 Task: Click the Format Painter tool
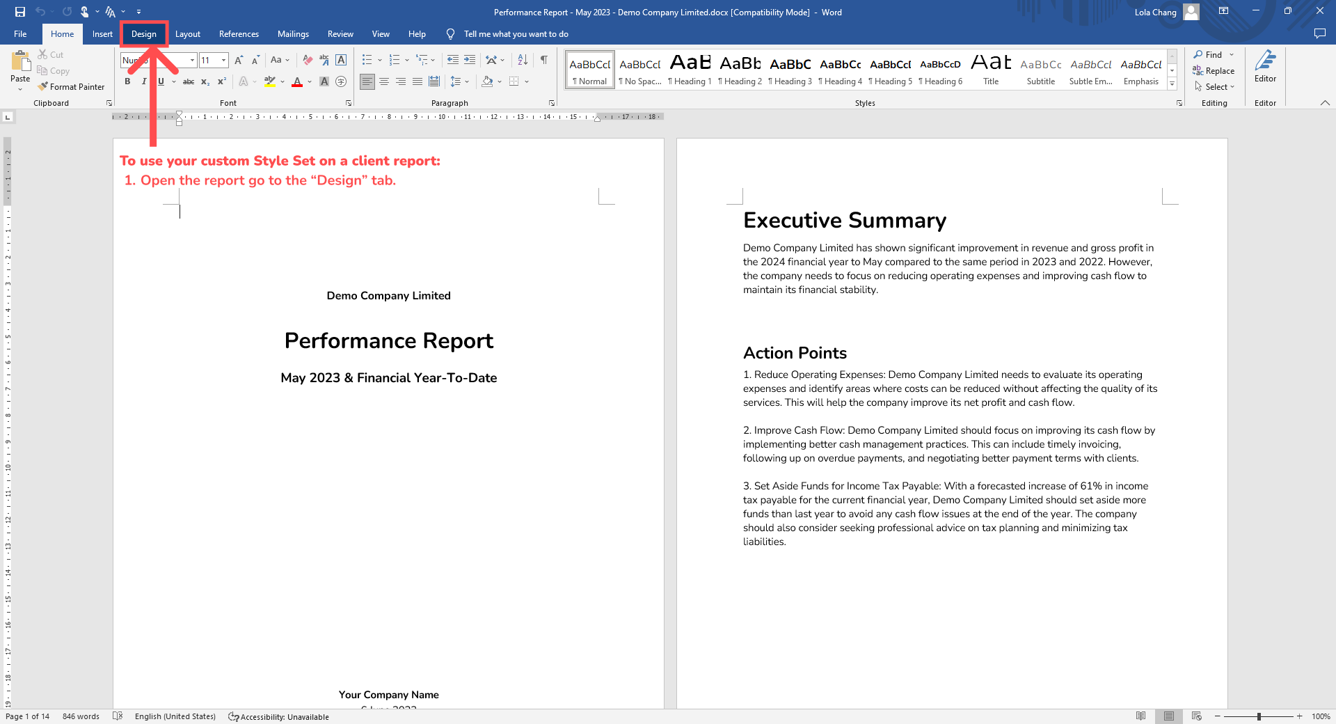[x=72, y=87]
